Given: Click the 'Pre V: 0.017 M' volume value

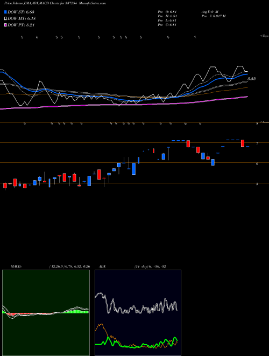Looking at the screenshot, I should point(213,16).
